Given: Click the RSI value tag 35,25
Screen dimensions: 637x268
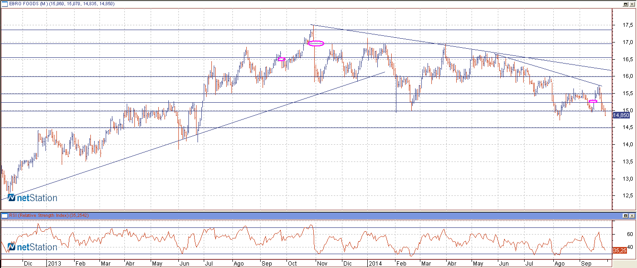Looking at the screenshot, I should pos(620,250).
